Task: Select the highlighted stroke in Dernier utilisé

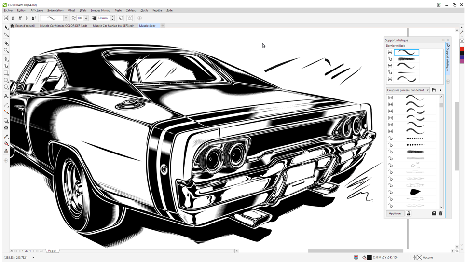Action: [x=406, y=52]
